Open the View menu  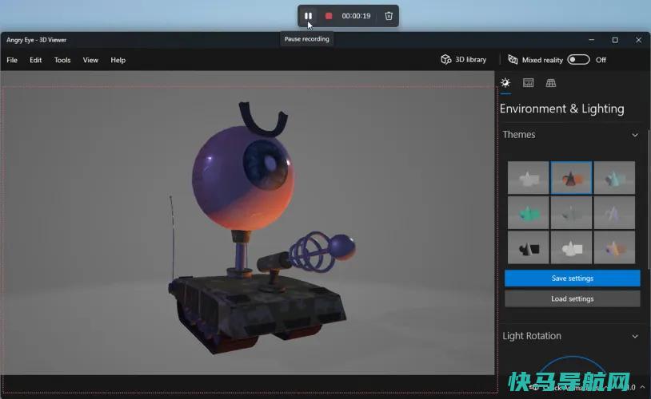[x=90, y=60]
